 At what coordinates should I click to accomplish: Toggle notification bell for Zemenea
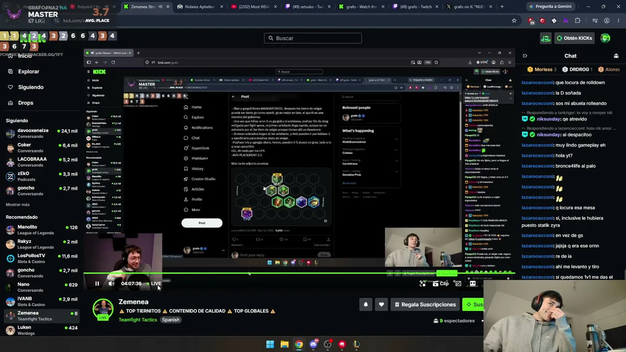365,305
